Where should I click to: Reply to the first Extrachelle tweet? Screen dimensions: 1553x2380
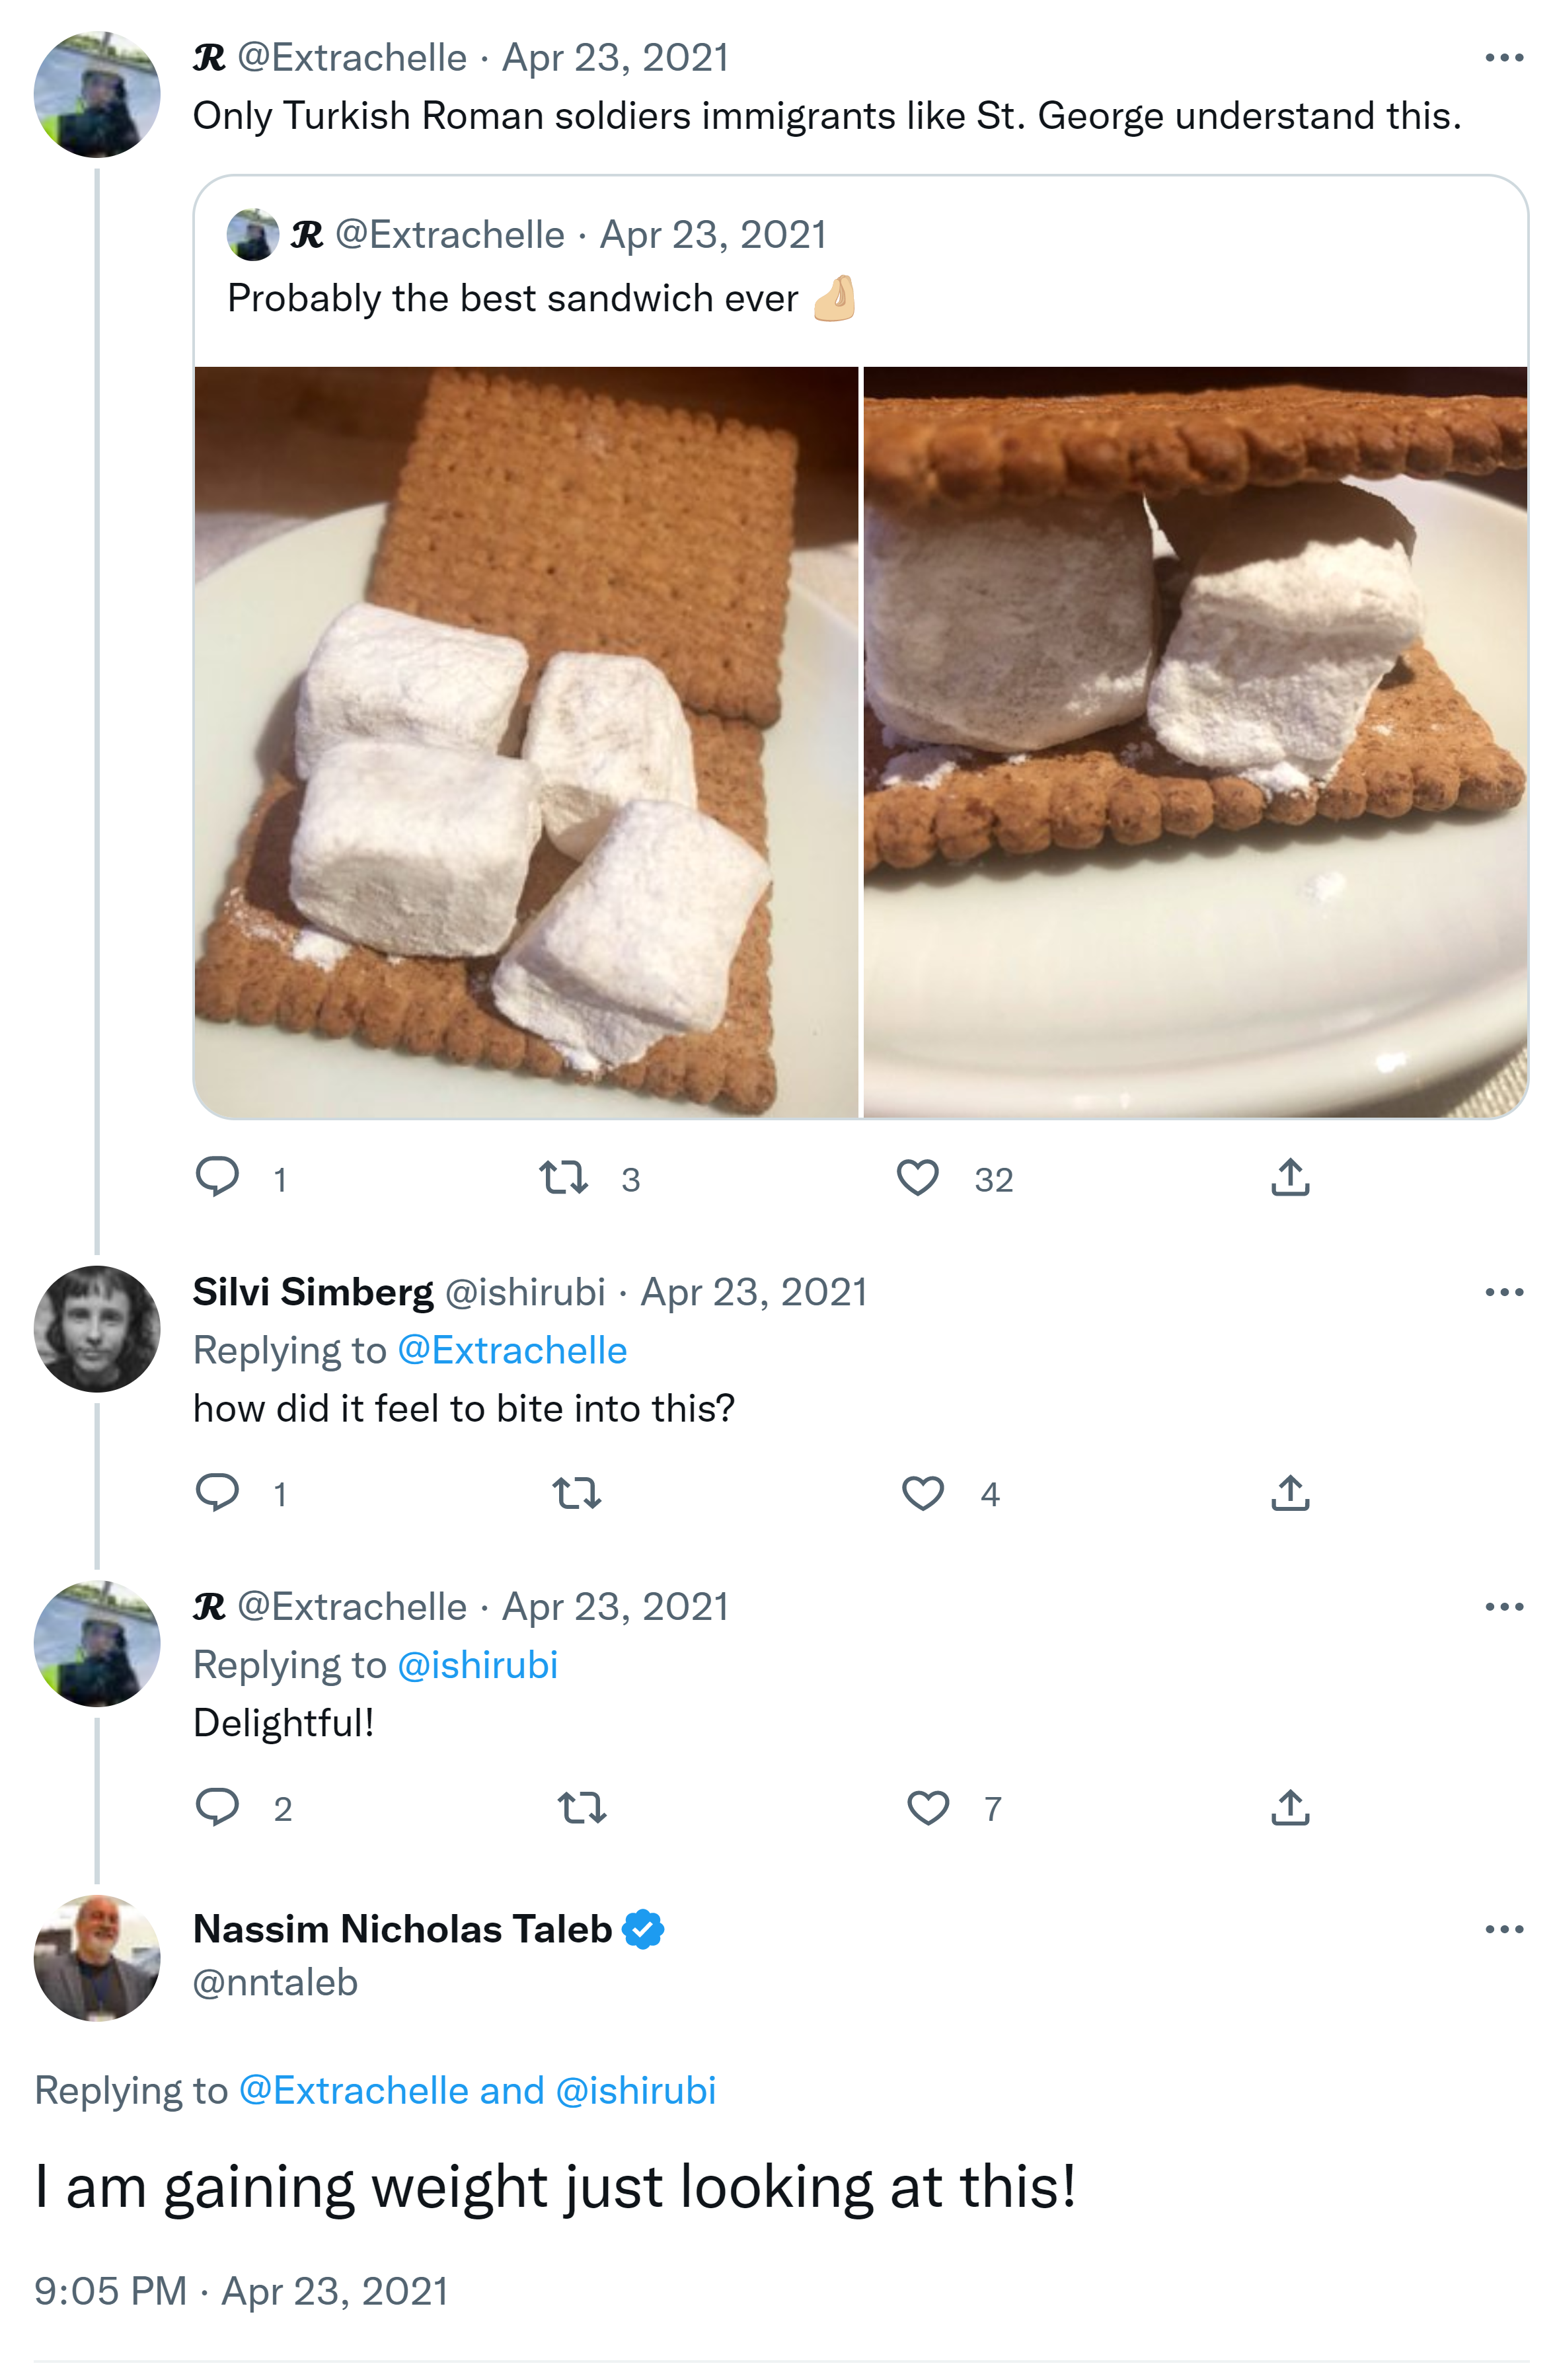click(x=217, y=1177)
